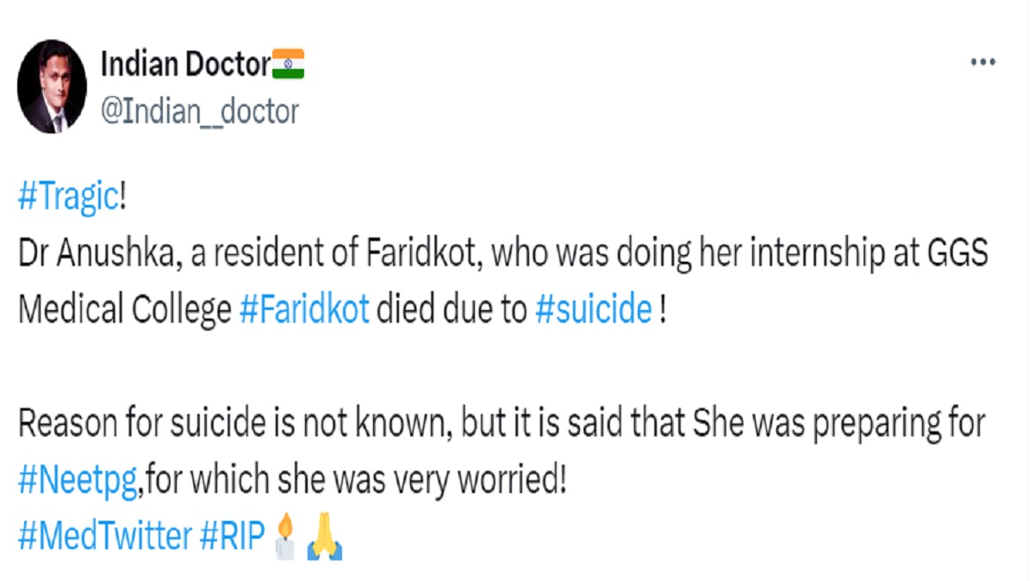Click the @Indian__doctor handle
The image size is (1034, 581).
(200, 111)
